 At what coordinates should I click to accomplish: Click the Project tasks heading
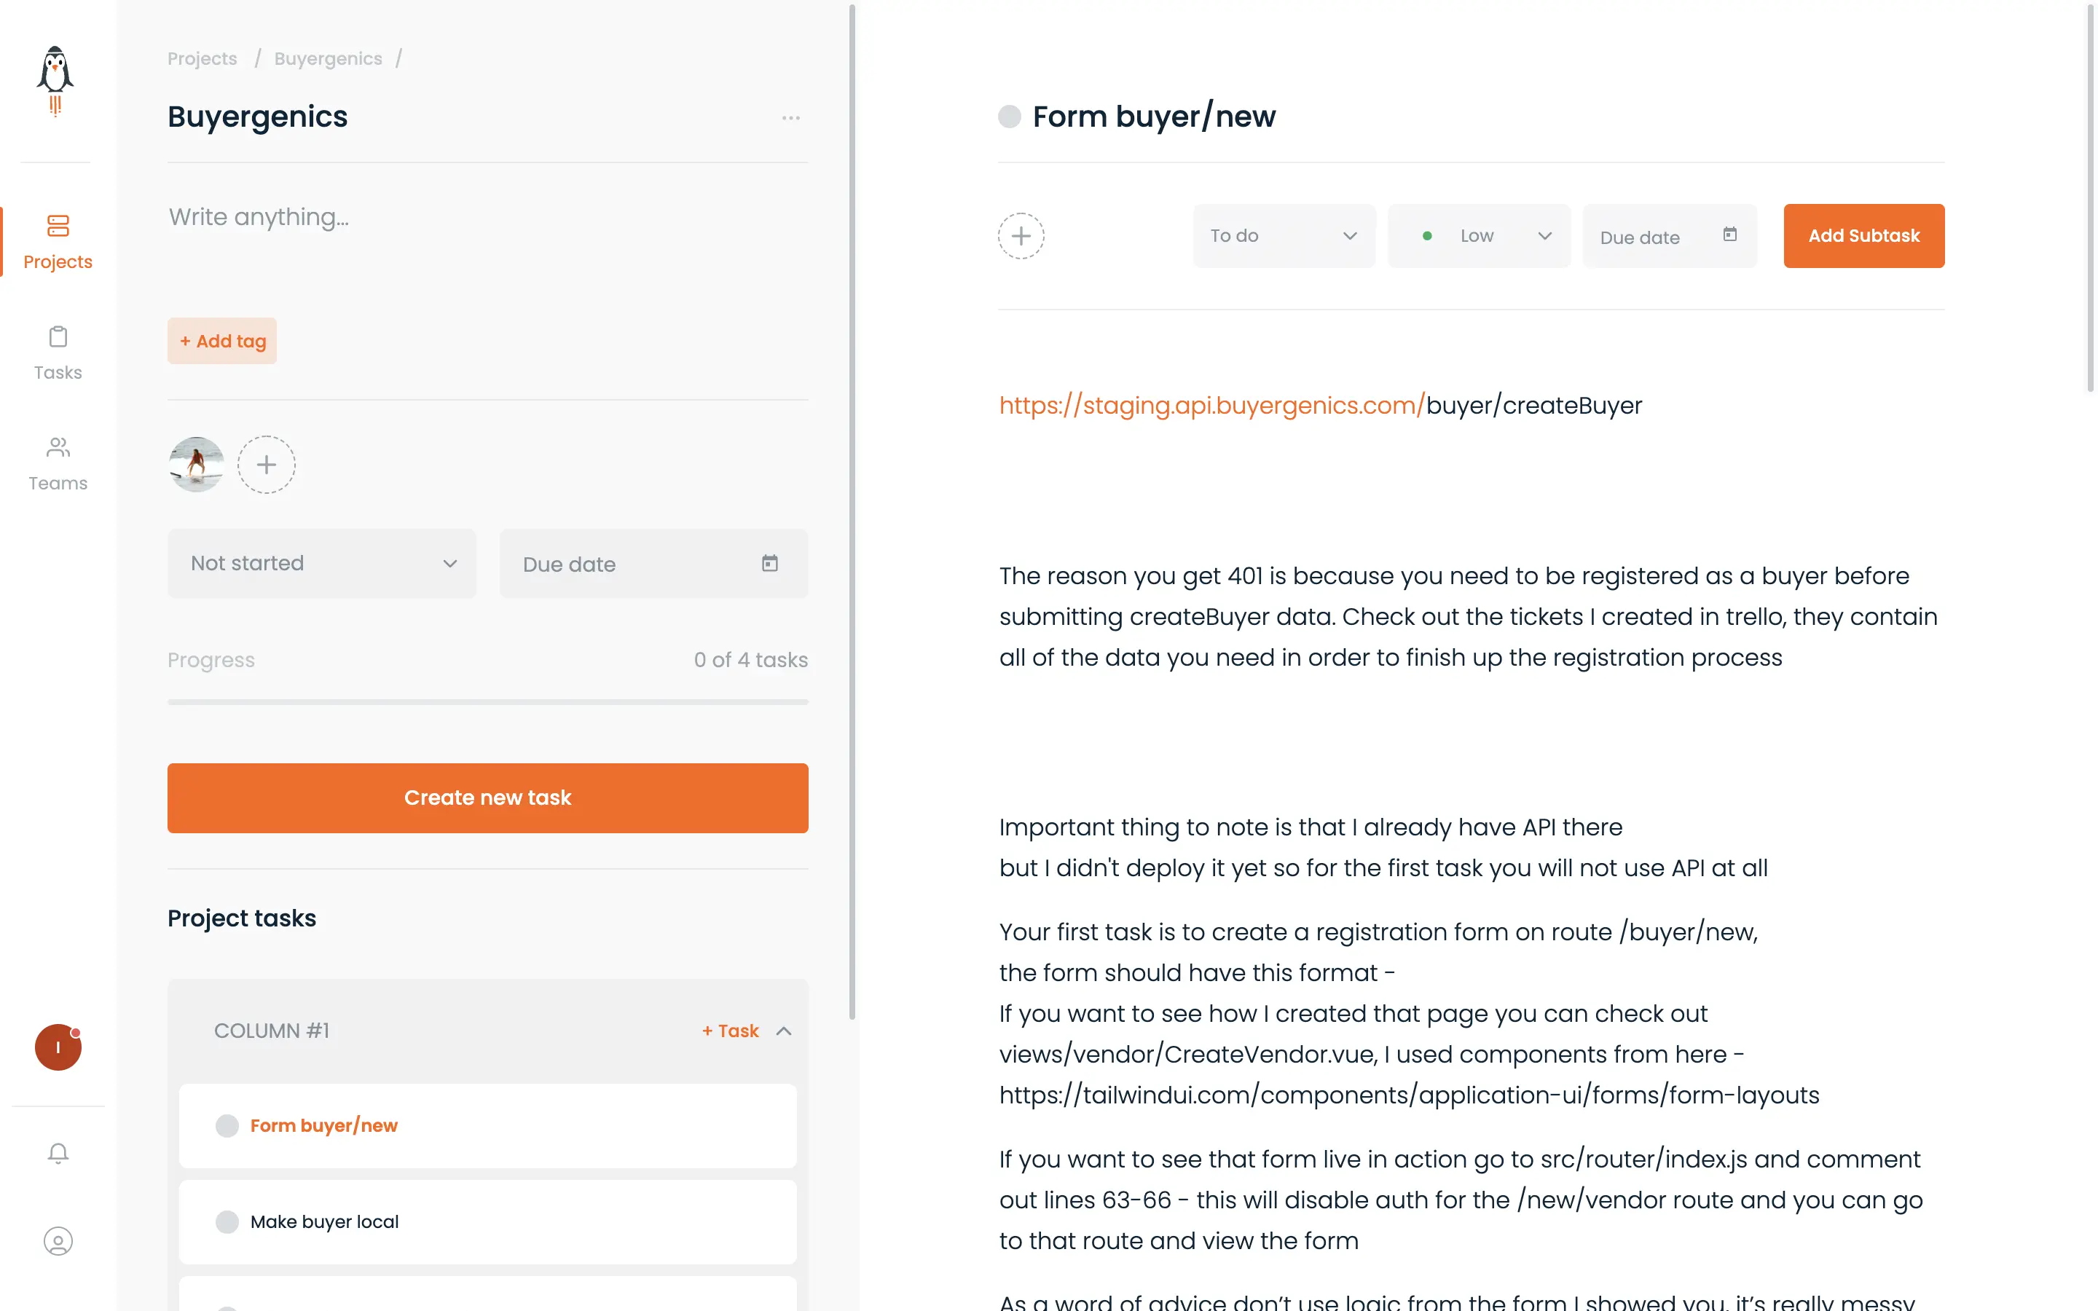(242, 918)
